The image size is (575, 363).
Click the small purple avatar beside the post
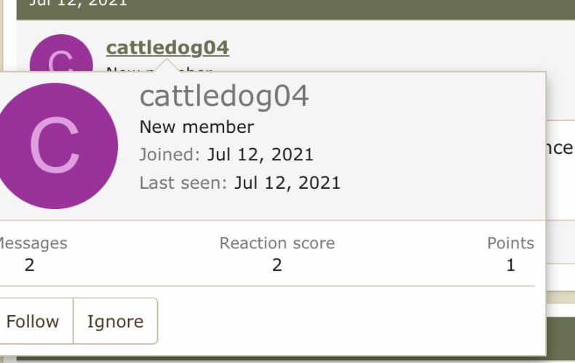point(61,54)
